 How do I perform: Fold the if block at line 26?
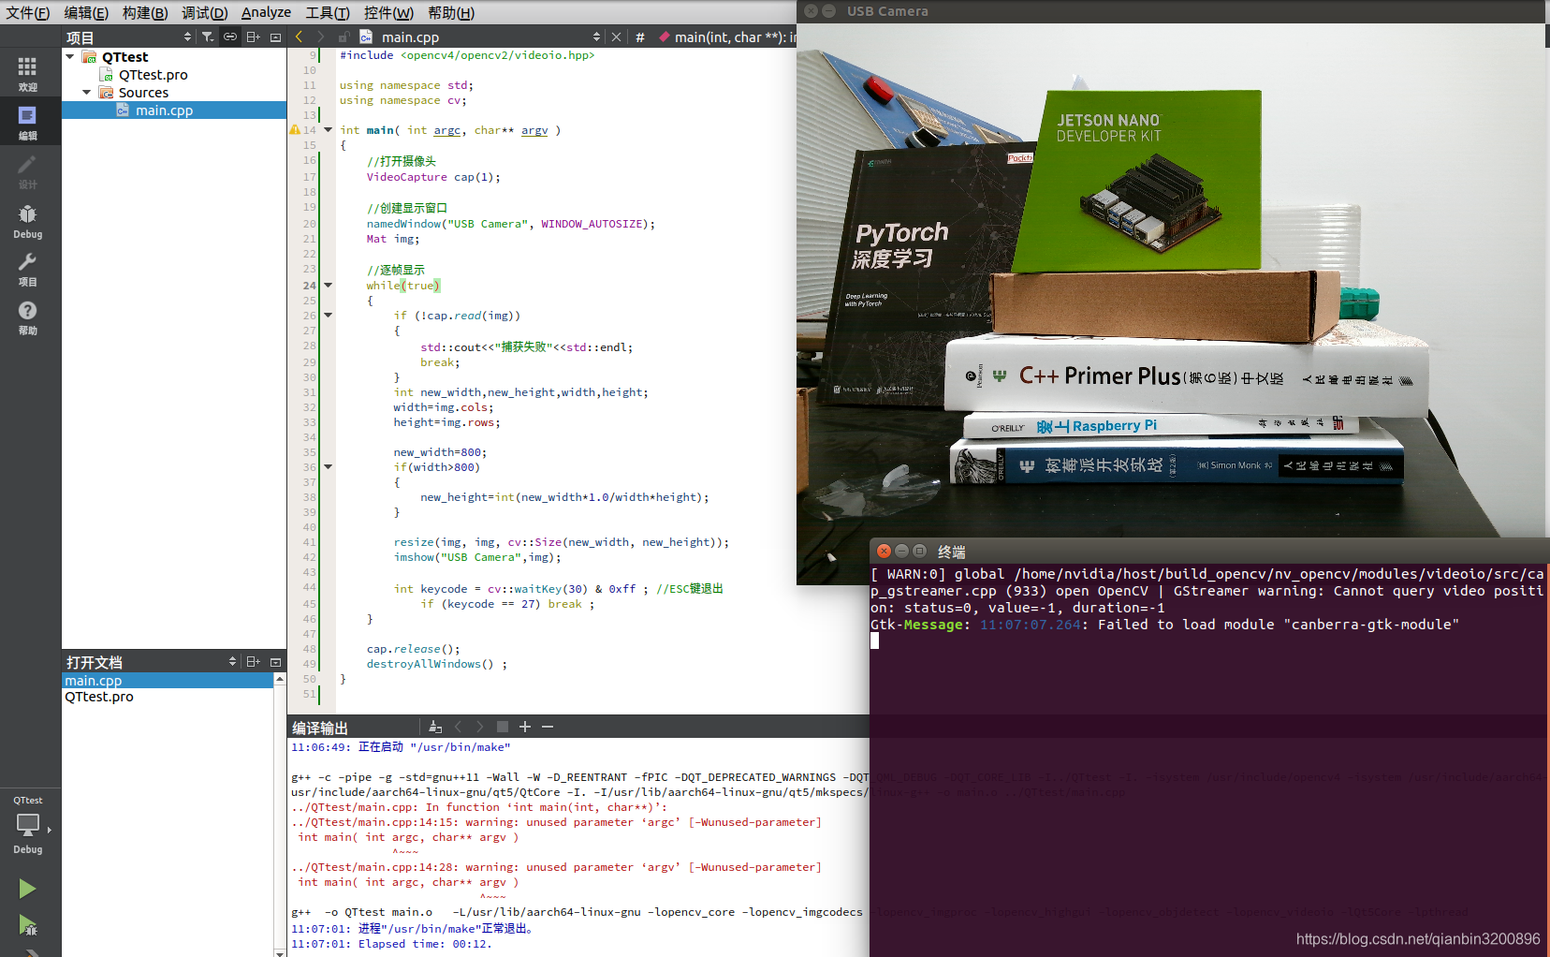pyautogui.click(x=328, y=316)
